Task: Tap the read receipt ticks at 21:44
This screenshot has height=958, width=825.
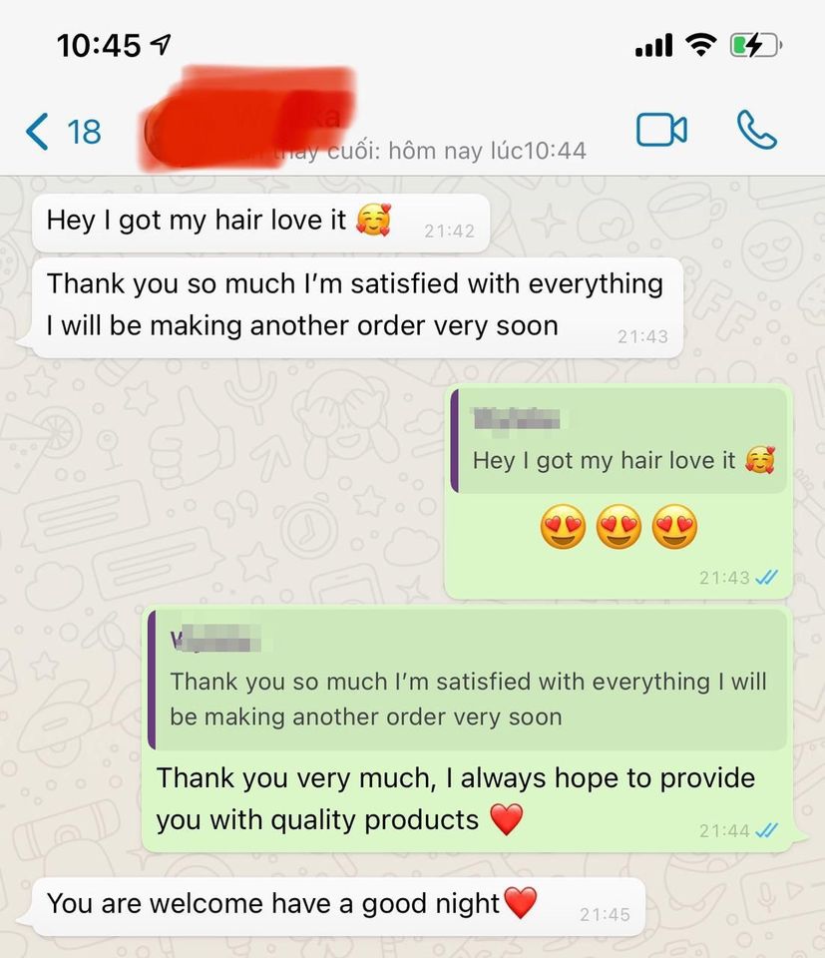Action: [x=766, y=830]
